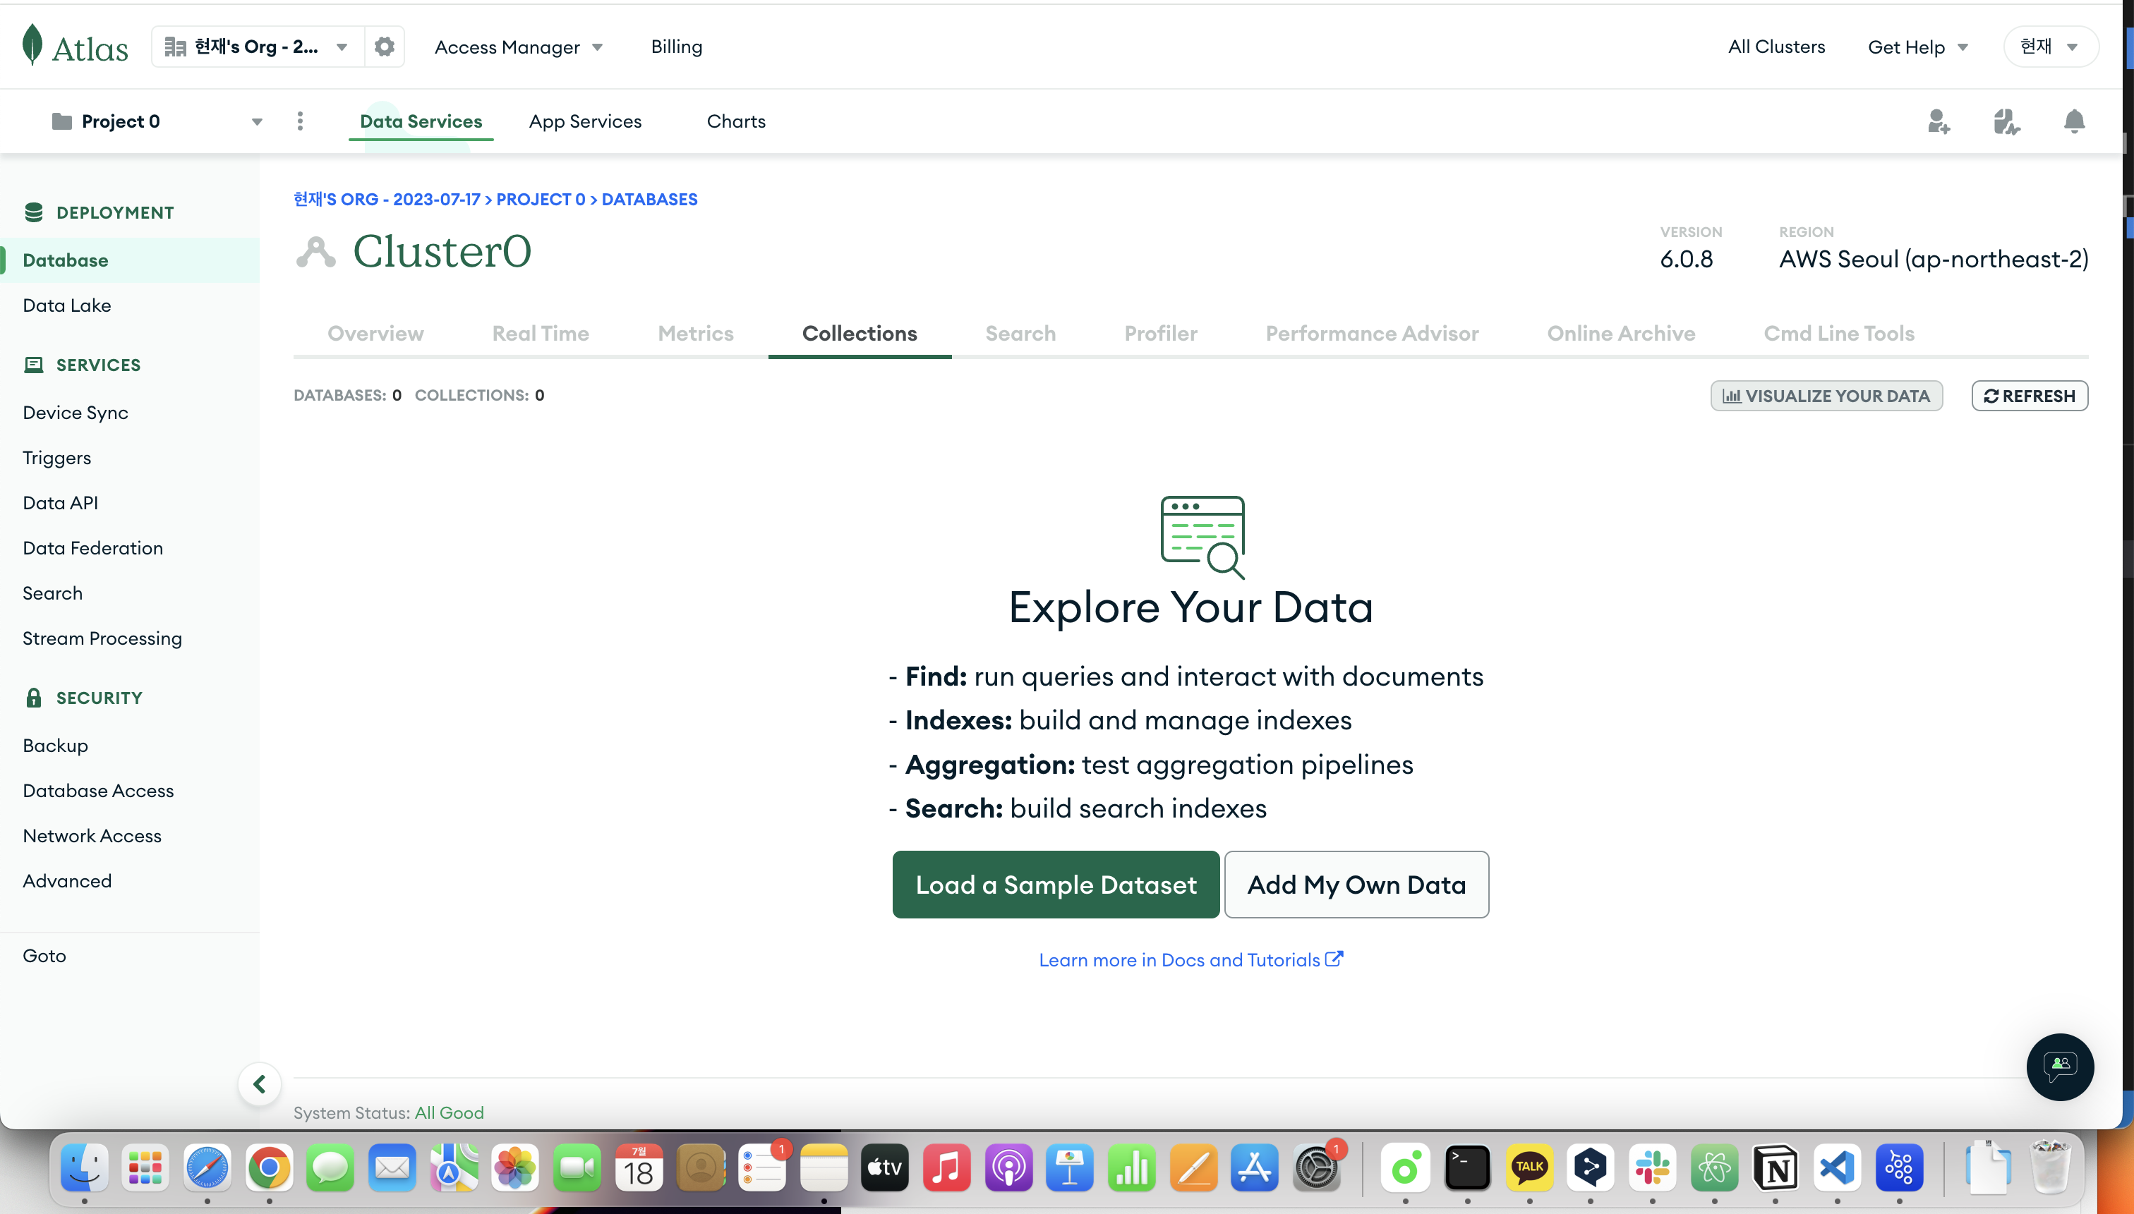Open the Search tab of Cluster0
Screen dimensions: 2134x1214
click(1020, 334)
